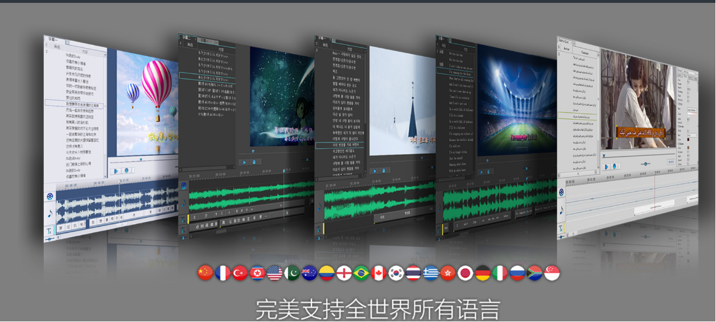716x322 pixels.
Task: Click the timeline zoom slider in balloon editor
Action: [x=50, y=239]
